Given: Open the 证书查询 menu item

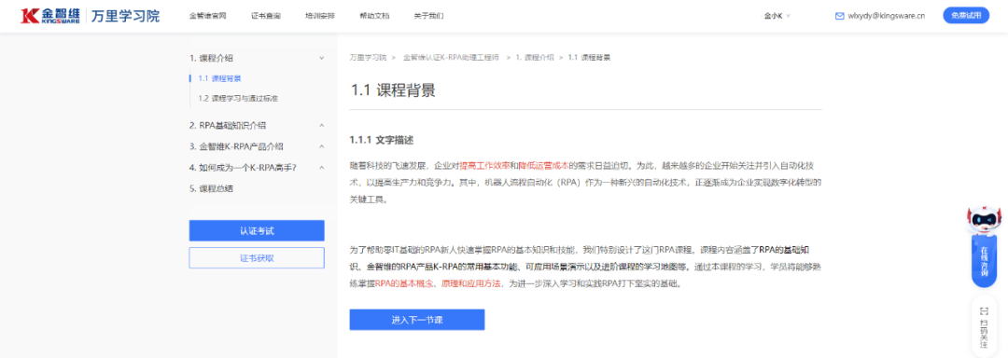Looking at the screenshot, I should (x=265, y=16).
